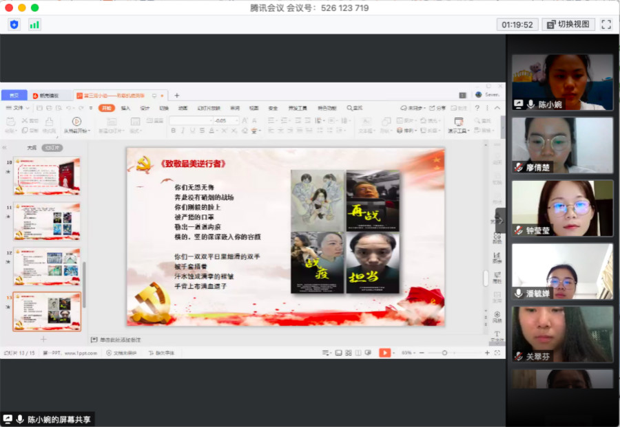Click the blue shield security icon

[14, 25]
